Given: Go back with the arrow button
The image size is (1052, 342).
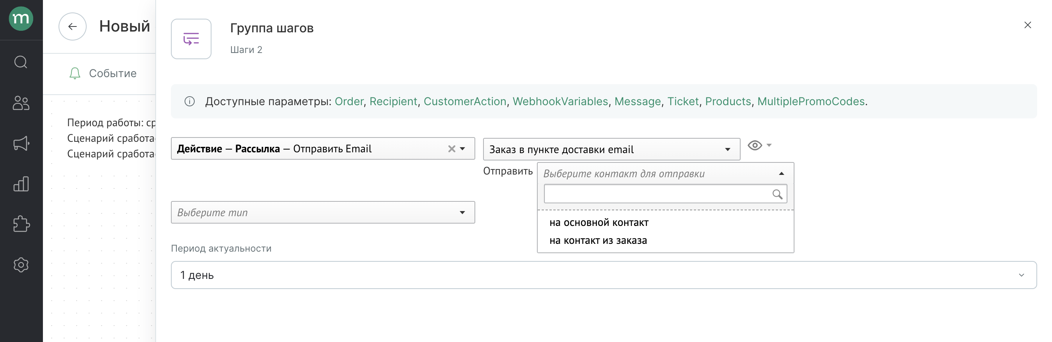Looking at the screenshot, I should point(72,26).
